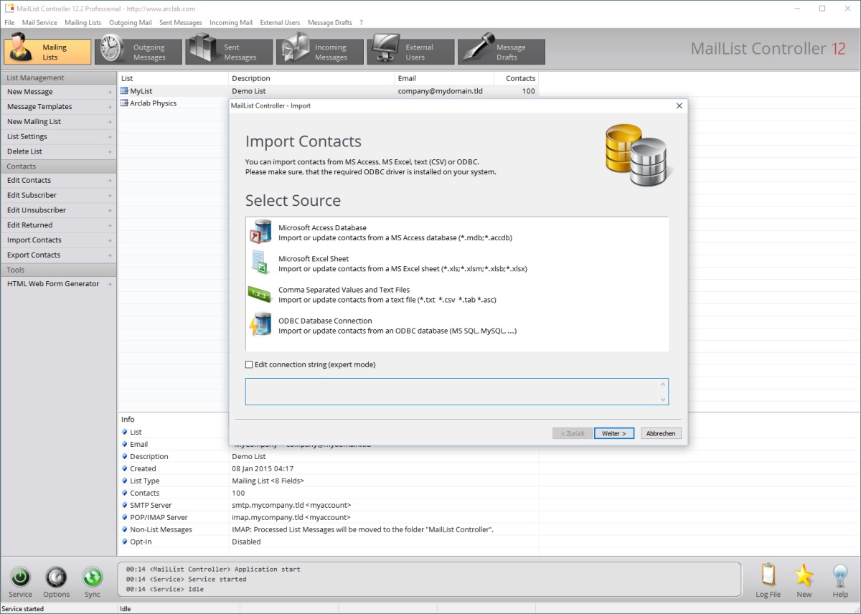This screenshot has height=614, width=861.
Task: Open the File menu
Action: (x=9, y=22)
